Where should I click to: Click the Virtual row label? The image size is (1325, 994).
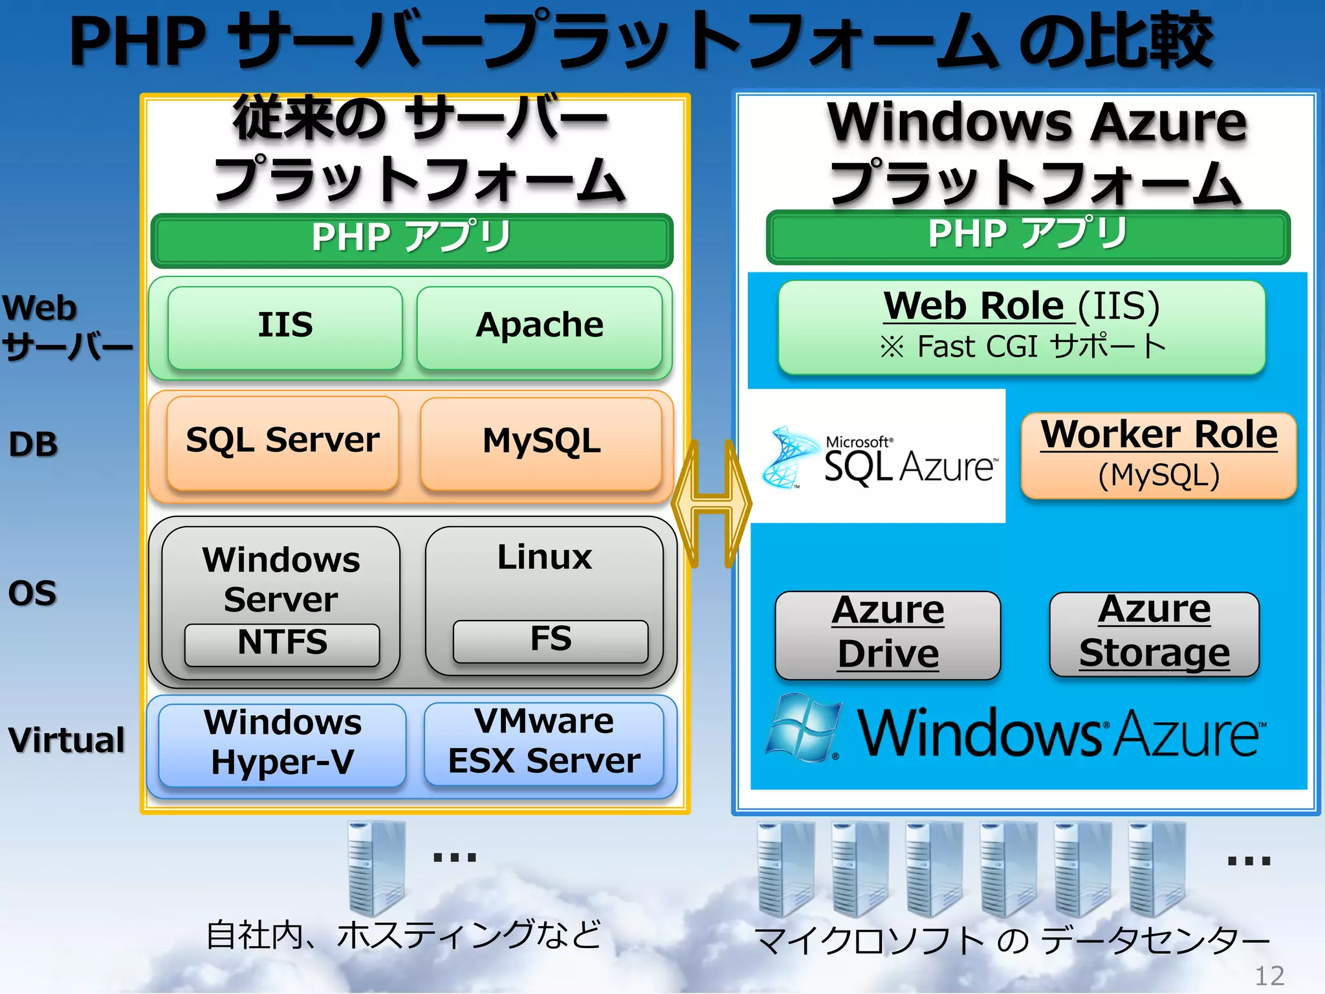[x=66, y=740]
